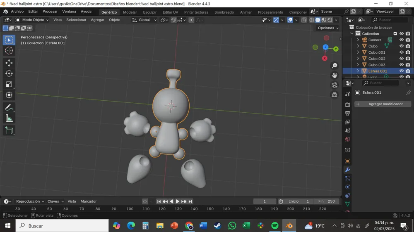Select the Measure tool
Image resolution: width=414 pixels, height=232 pixels.
(9, 118)
